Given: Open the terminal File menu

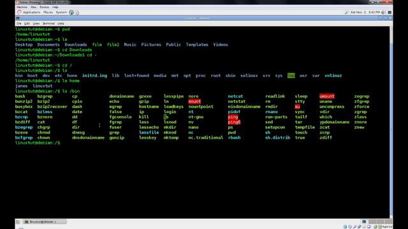Looking at the screenshot, I should 18,24.
